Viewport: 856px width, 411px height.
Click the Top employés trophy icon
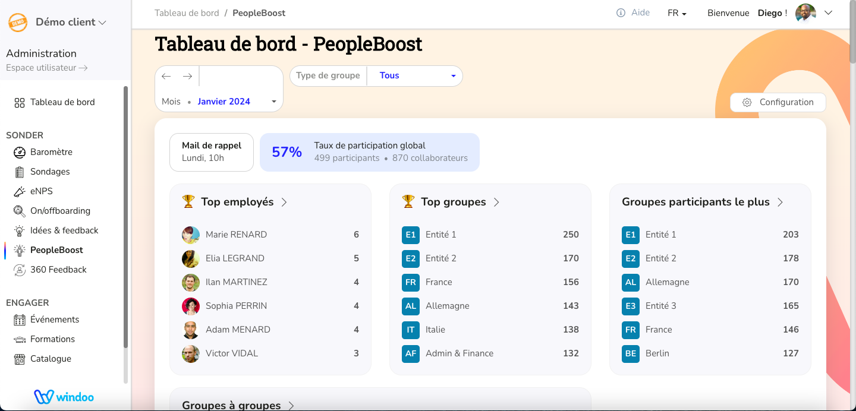point(188,202)
